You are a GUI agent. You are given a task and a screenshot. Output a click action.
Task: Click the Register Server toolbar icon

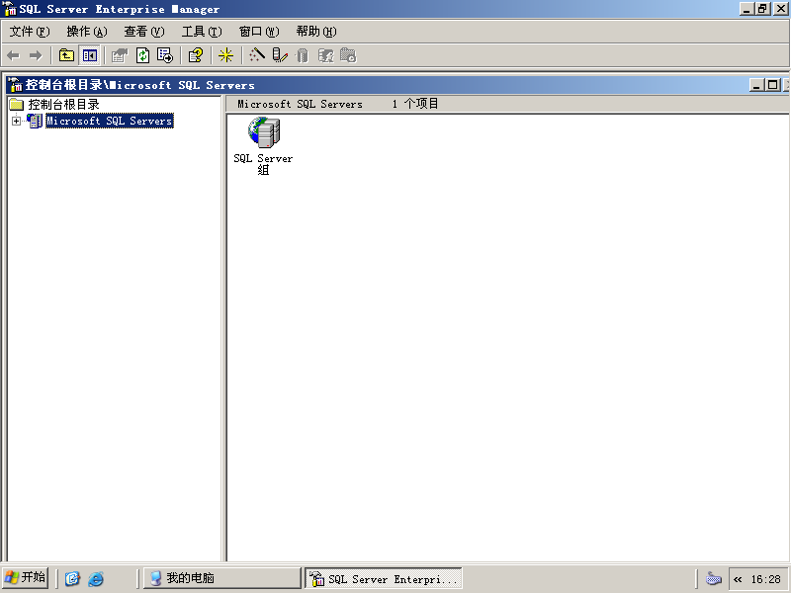click(x=280, y=55)
